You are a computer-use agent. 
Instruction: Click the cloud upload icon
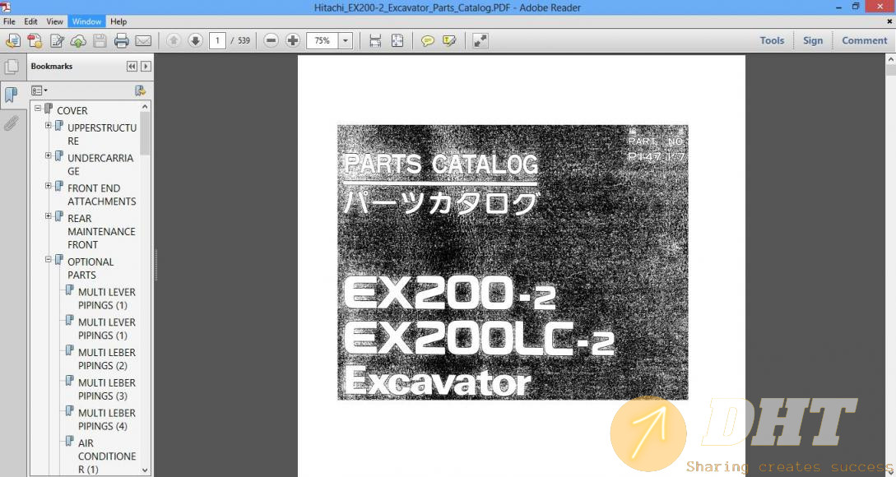tap(78, 40)
